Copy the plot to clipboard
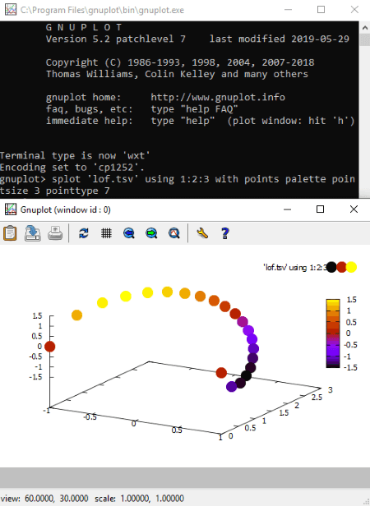Image resolution: width=370 pixels, height=506 pixels. (10, 233)
